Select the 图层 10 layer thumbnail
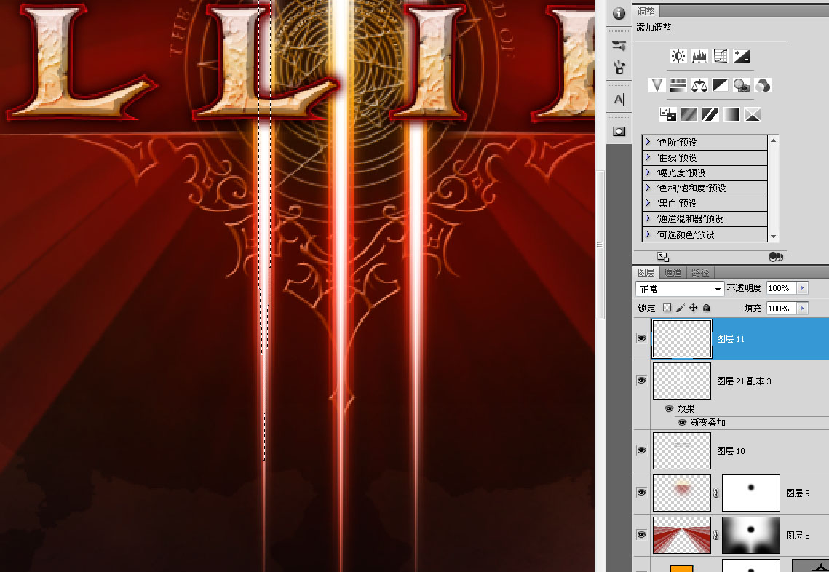The width and height of the screenshot is (829, 572). coord(682,450)
